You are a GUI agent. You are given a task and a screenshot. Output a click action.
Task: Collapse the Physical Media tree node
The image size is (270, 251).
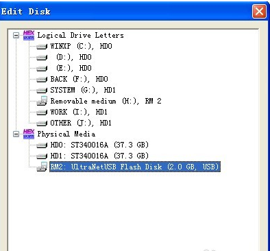[16, 134]
